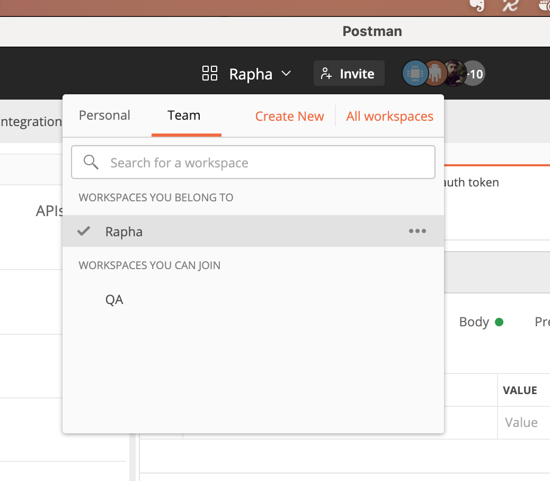Click the Create New link
Image resolution: width=550 pixels, height=481 pixels.
pyautogui.click(x=289, y=117)
